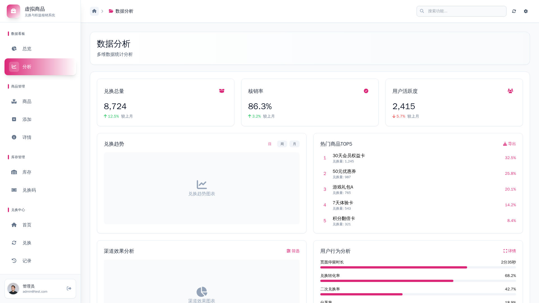Expand 详情 for user behavior analysis
Screen dimensions: 539x303
pos(510,251)
